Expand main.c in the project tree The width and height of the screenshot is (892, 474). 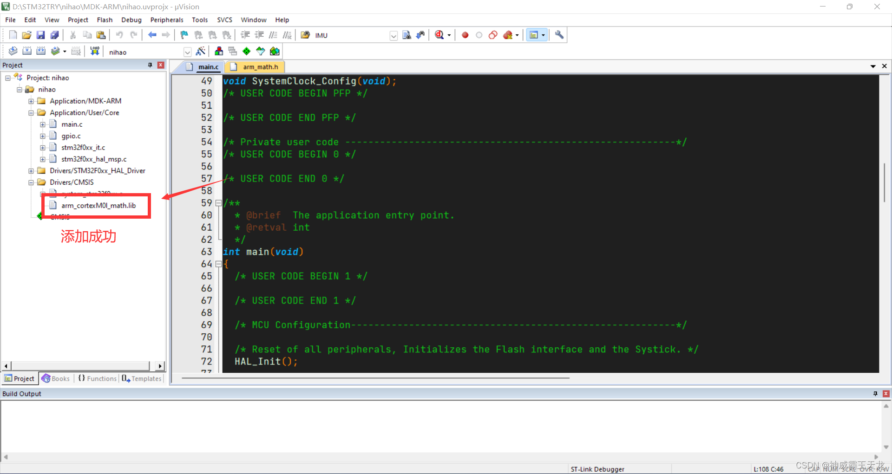(x=43, y=124)
